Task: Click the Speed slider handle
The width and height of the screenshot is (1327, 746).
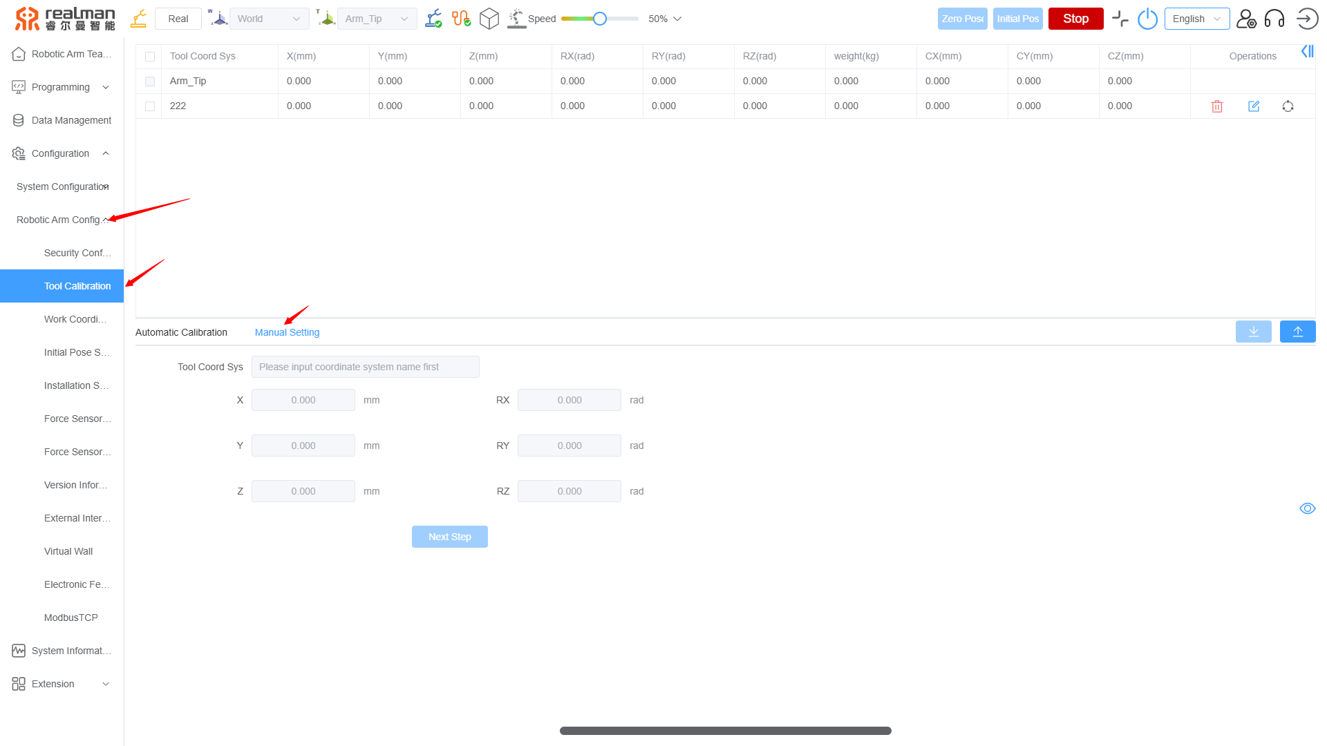Action: click(600, 19)
